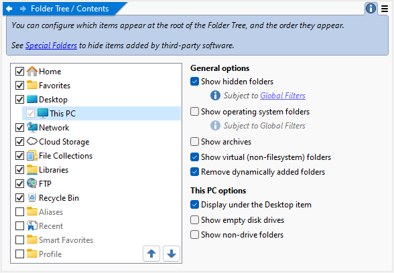This screenshot has width=394, height=273.
Task: Open the Special Folders link
Action: (51, 45)
